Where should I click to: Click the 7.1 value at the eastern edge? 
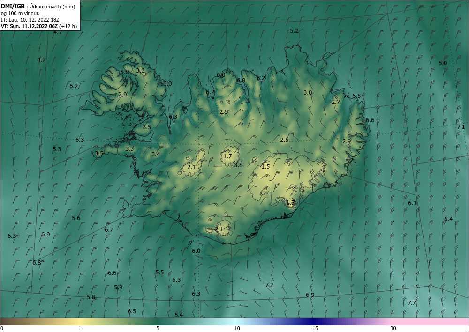coord(461,126)
